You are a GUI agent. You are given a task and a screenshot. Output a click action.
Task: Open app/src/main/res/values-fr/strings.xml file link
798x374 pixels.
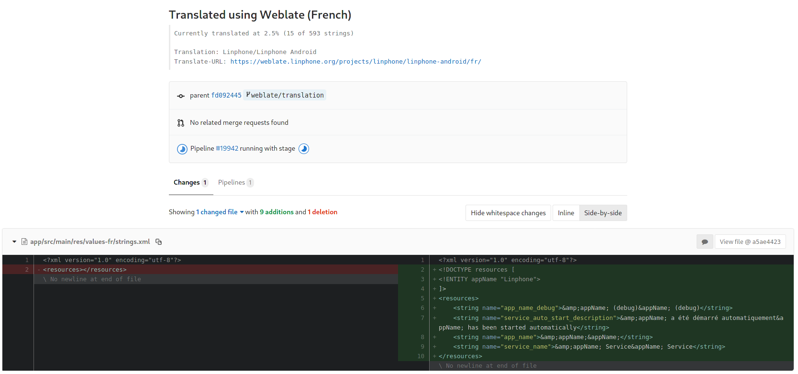tap(90, 242)
